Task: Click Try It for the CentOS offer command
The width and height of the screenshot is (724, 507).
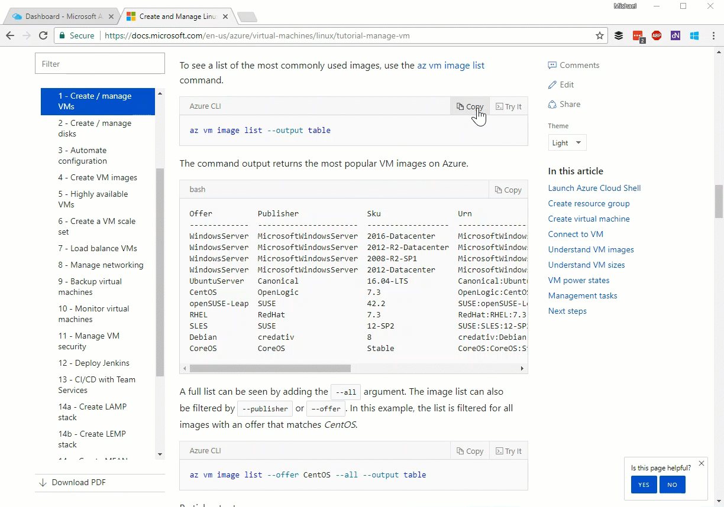Action: [x=508, y=451]
